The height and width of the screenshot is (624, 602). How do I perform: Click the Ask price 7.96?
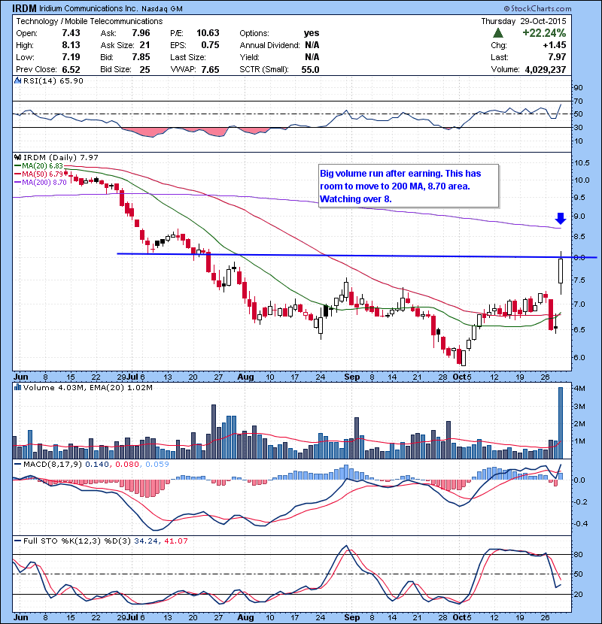click(x=141, y=33)
